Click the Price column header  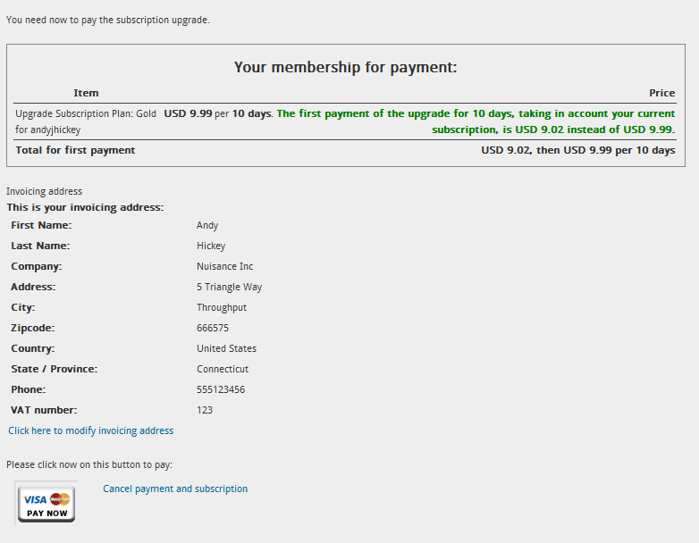pos(662,93)
